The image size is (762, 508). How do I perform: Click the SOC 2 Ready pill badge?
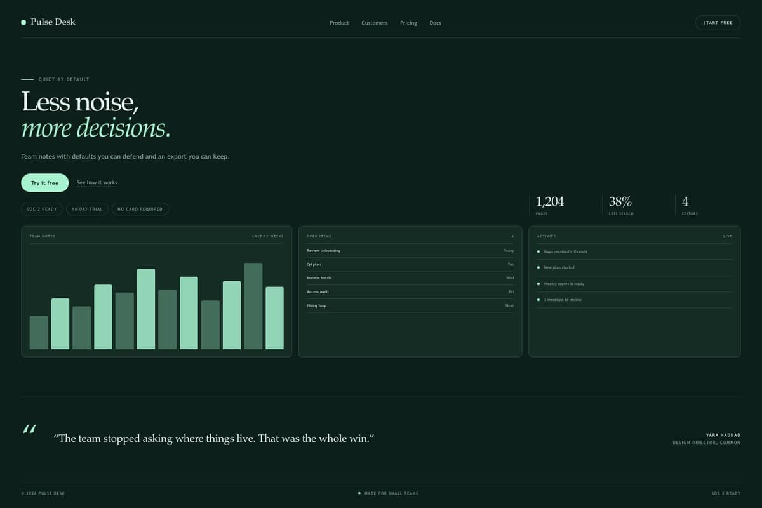tap(42, 209)
